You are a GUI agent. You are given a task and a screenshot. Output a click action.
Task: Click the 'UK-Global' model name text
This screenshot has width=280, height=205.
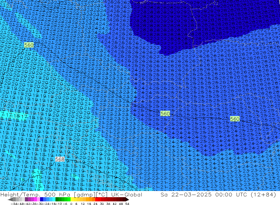[x=127, y=194]
